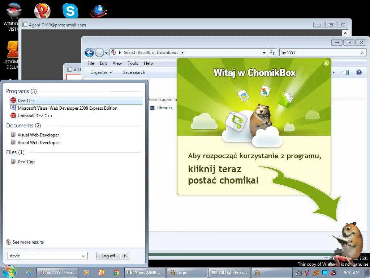Open the Tools menu
Image resolution: width=370 pixels, height=278 pixels.
point(133,63)
